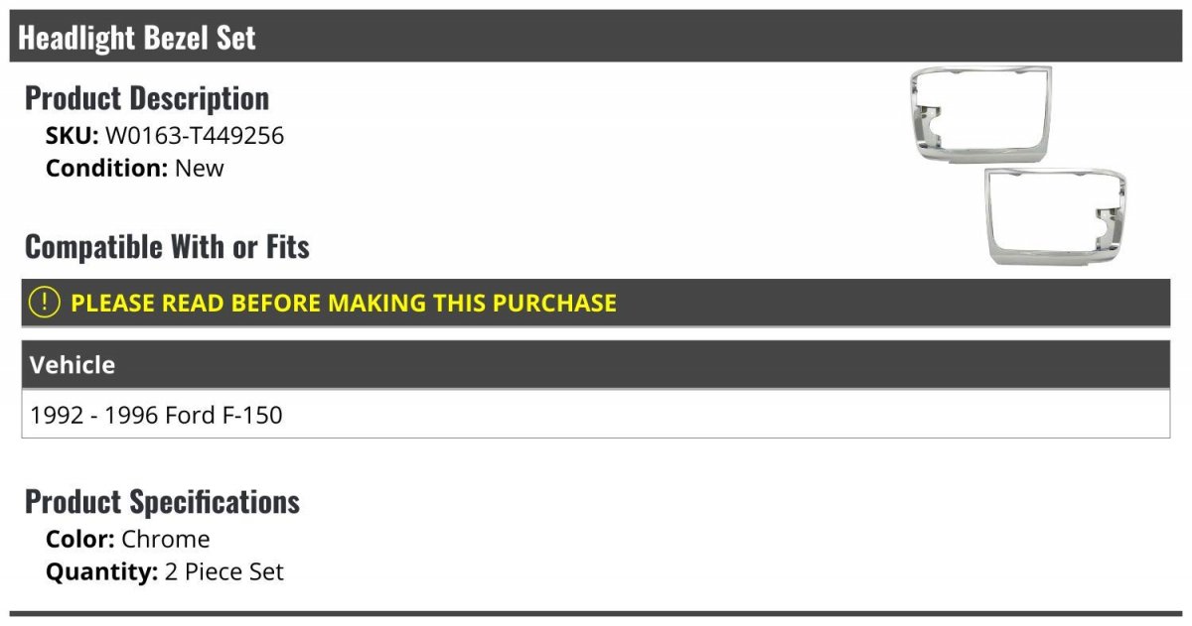Viewport: 1192px width, 626px height.
Task: Click the Product Specifications heading
Action: pyautogui.click(x=162, y=502)
